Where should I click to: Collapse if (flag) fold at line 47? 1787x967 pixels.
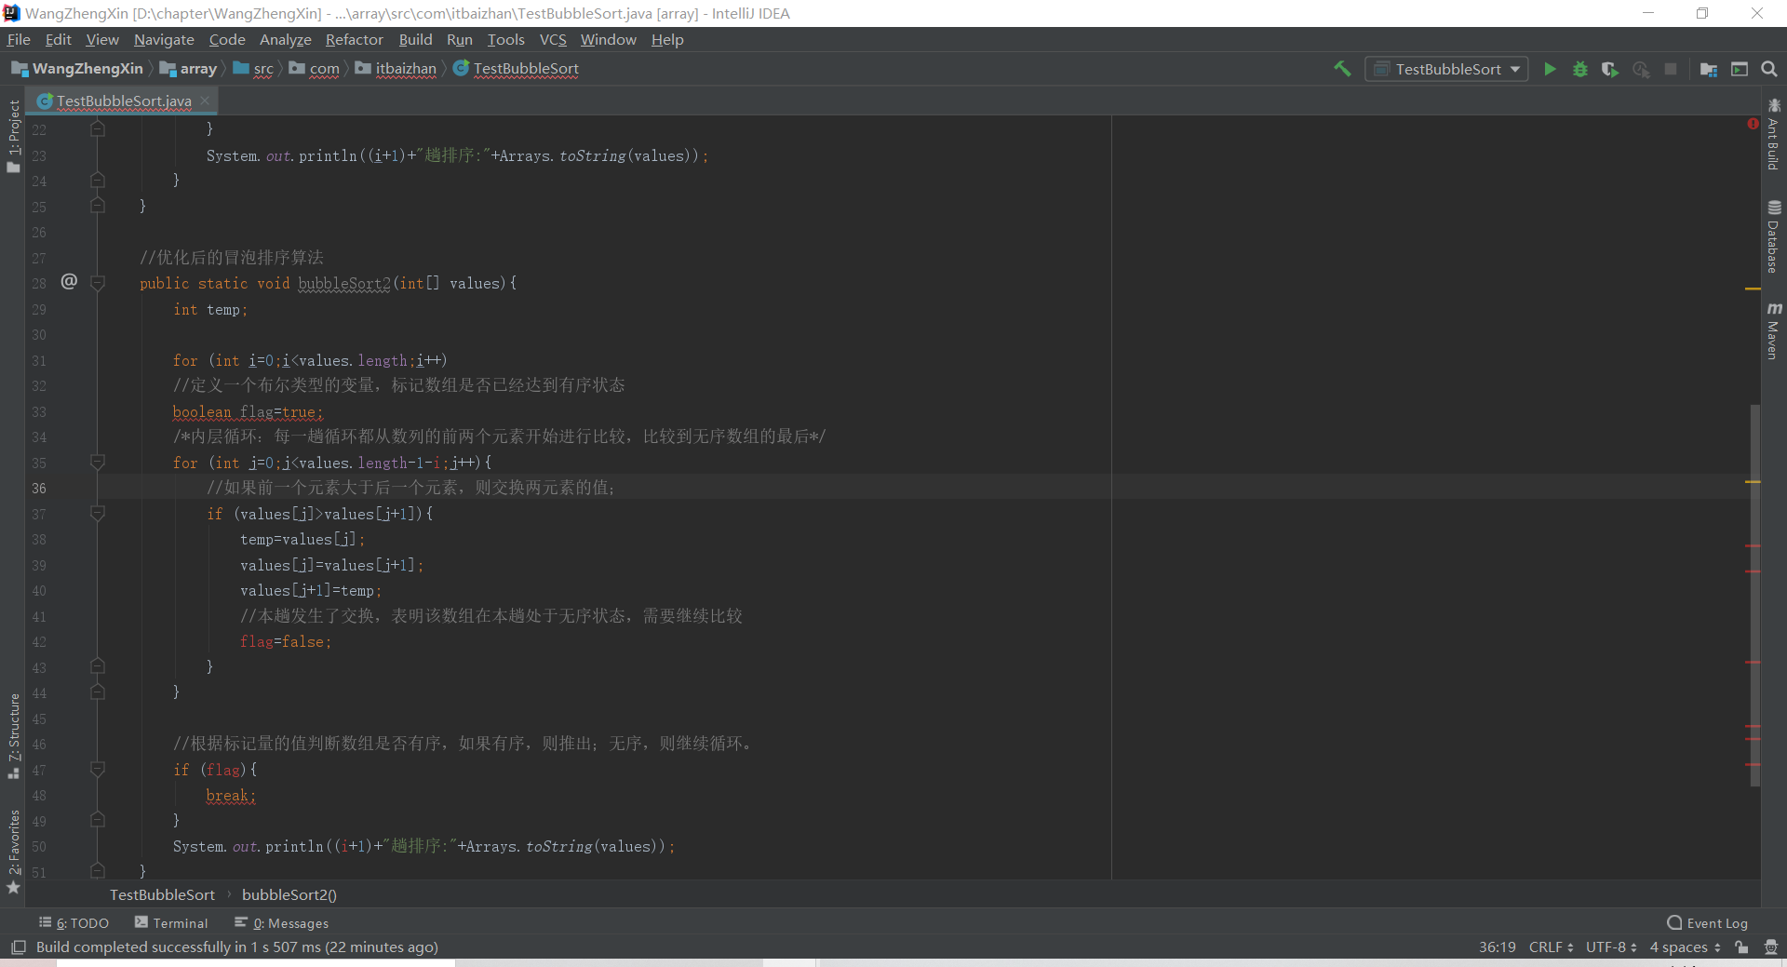98,769
